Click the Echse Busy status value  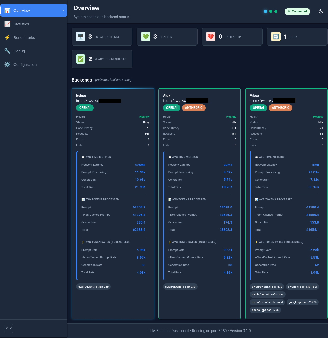click(x=146, y=122)
